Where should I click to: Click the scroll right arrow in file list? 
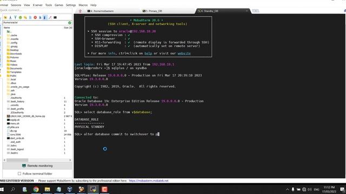70,160
